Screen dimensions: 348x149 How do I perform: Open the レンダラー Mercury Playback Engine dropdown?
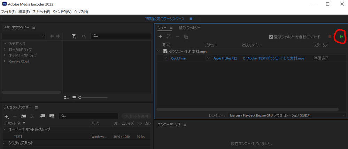coord(287,115)
